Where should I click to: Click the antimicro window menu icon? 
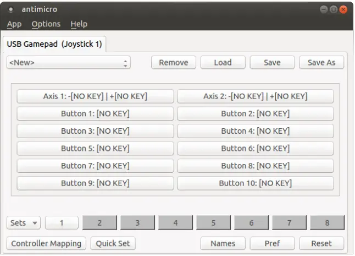(x=10, y=9)
